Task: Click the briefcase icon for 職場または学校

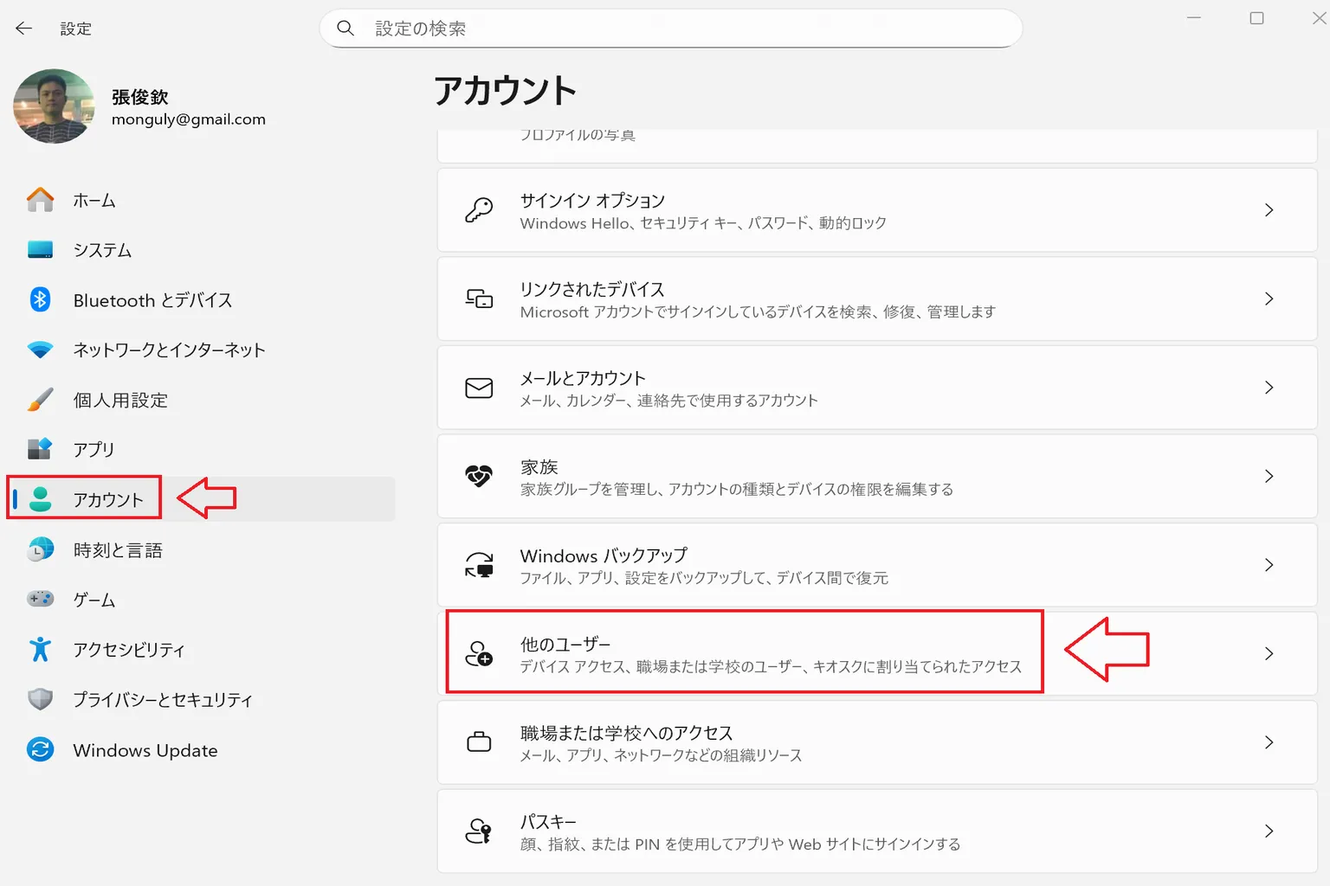Action: (479, 742)
